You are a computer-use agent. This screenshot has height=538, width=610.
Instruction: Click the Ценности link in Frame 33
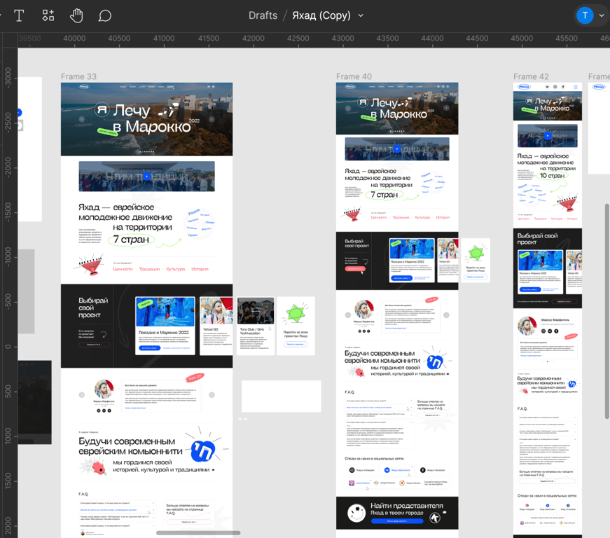pos(123,269)
